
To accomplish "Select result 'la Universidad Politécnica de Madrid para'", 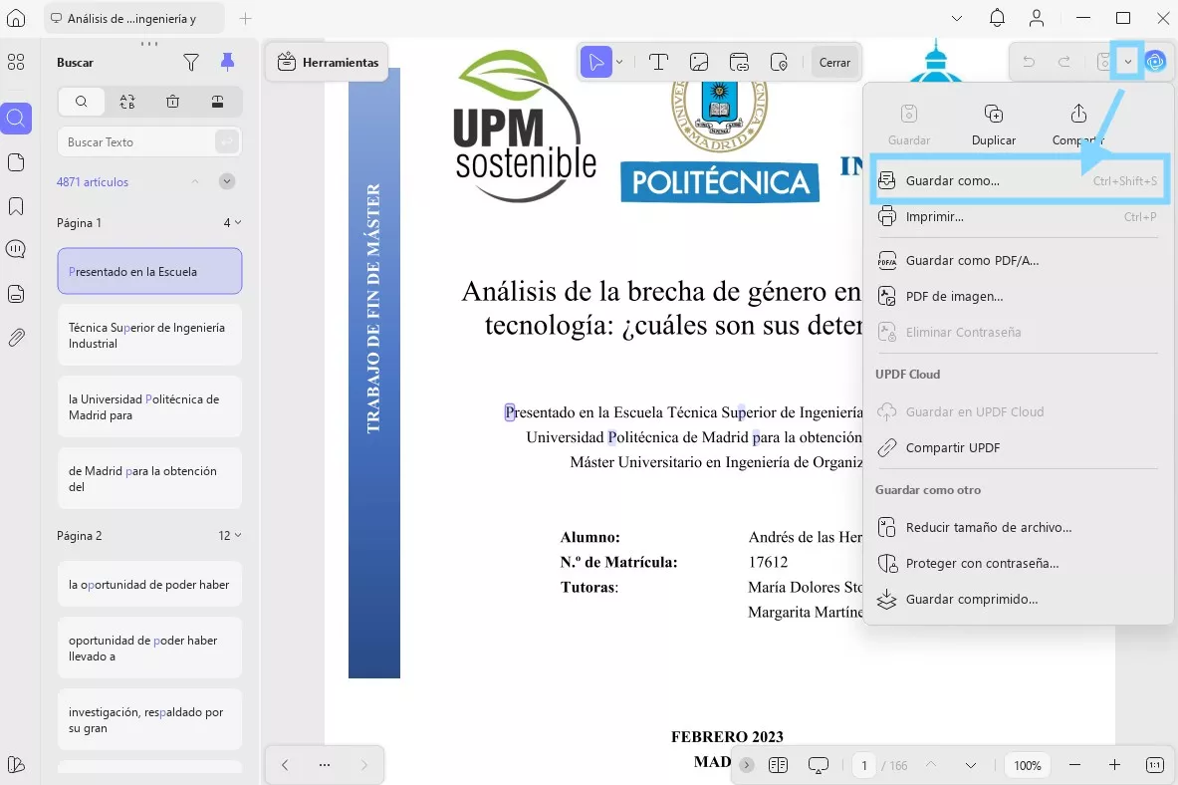I will coord(149,406).
